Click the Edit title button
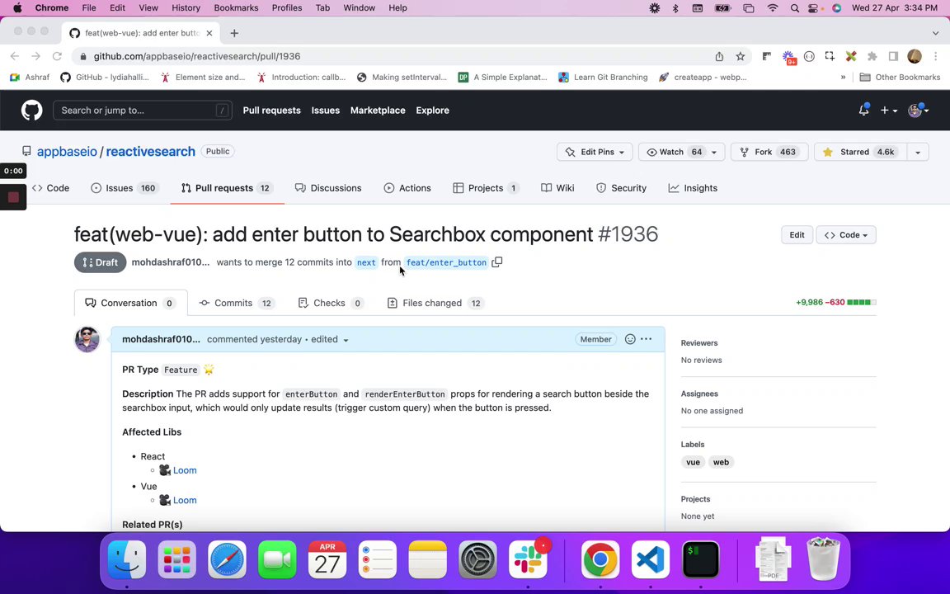This screenshot has height=594, width=950. coord(797,234)
